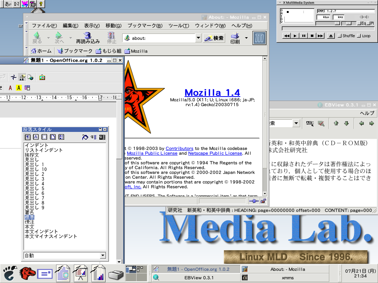Go forward with green right arrow in EBView
The image size is (378, 283).
[x=371, y=123]
